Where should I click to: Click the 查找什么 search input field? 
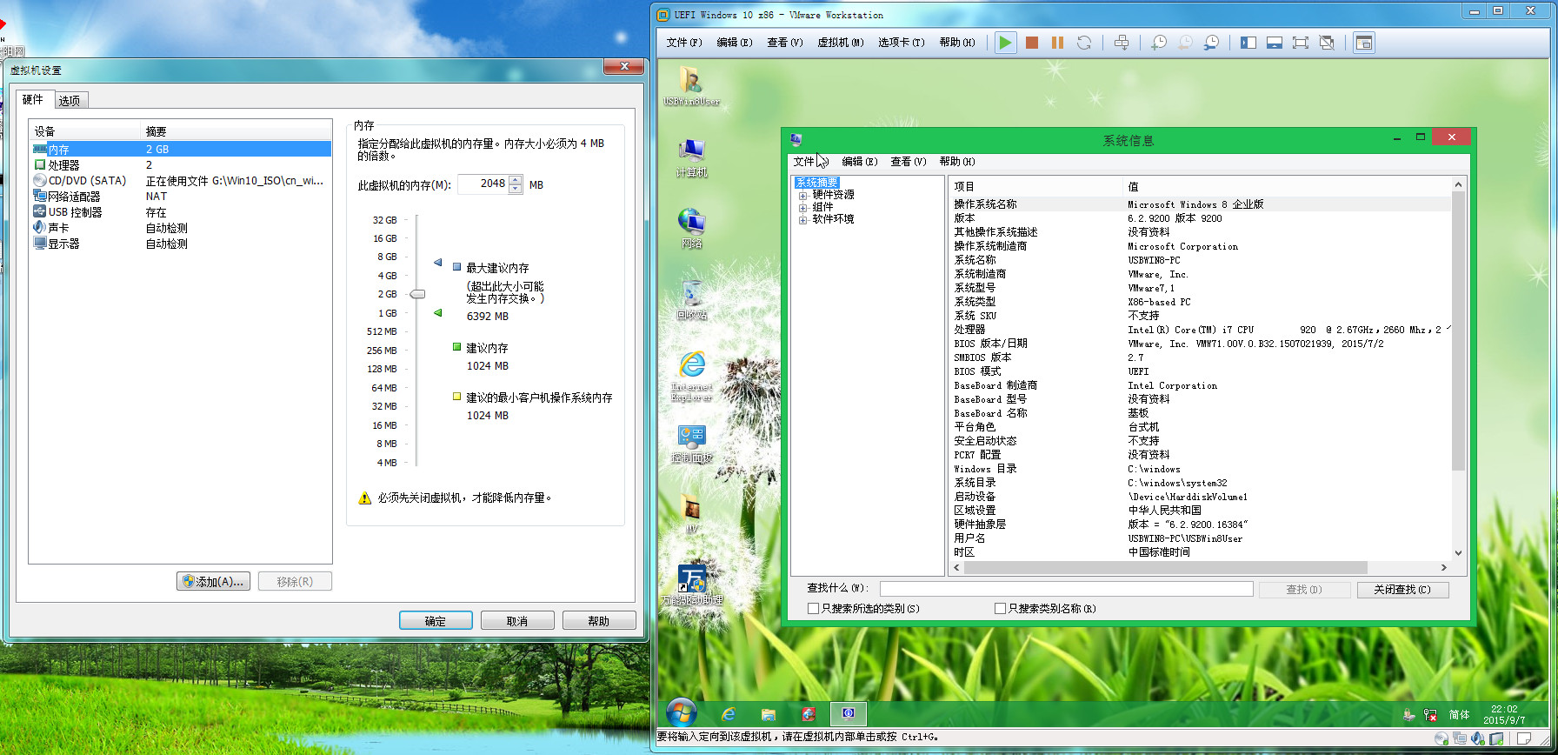[x=1066, y=590]
